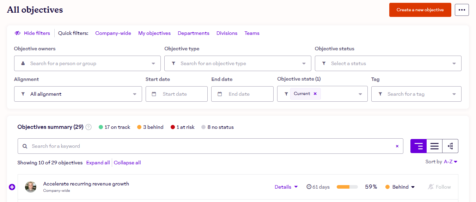The image size is (476, 202).
Task: Toggle the Company-wide quick filter
Action: [x=113, y=33]
